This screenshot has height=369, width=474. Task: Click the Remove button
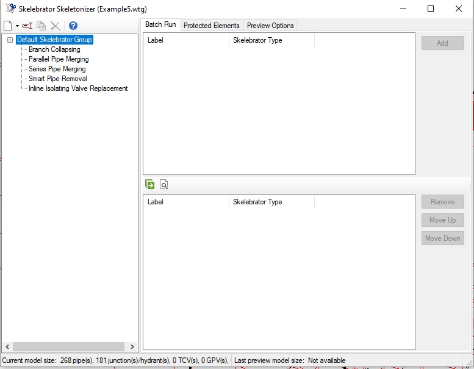pyautogui.click(x=442, y=202)
